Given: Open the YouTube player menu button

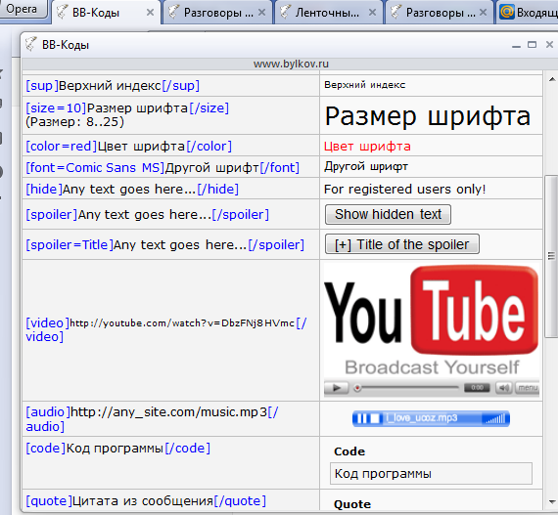Looking at the screenshot, I should (528, 388).
